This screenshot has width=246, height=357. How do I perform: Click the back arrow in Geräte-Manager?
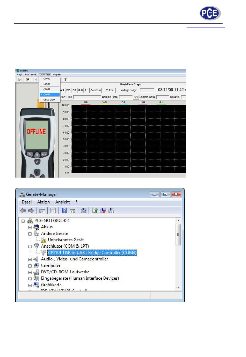click(x=23, y=211)
